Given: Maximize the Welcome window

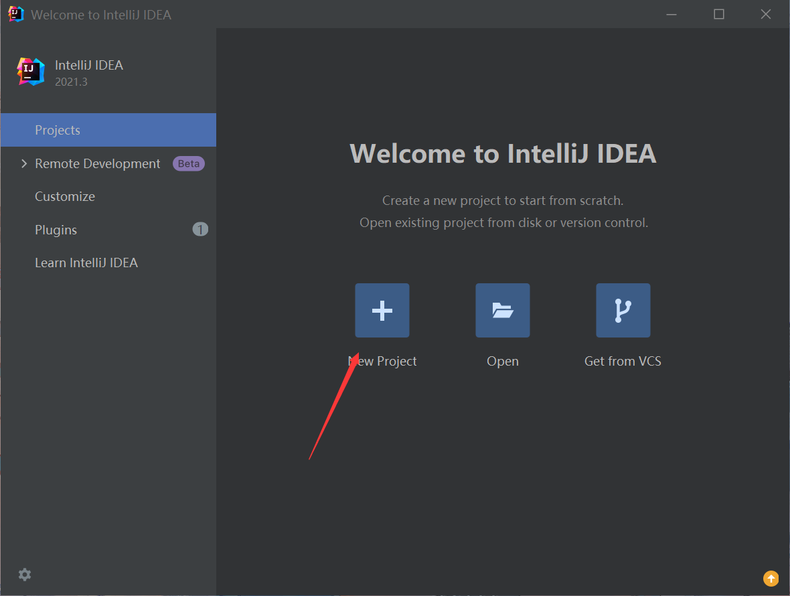Looking at the screenshot, I should pyautogui.click(x=718, y=14).
